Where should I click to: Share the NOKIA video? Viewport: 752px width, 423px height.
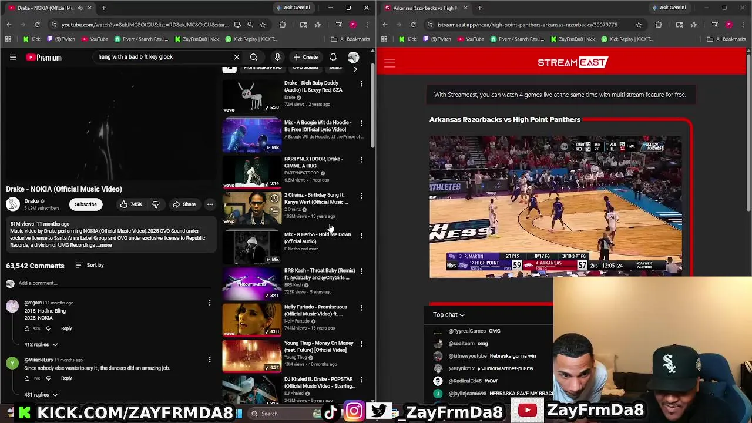pyautogui.click(x=184, y=204)
